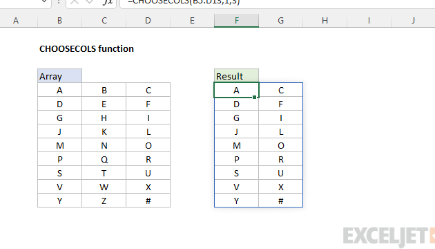Select column header H
This screenshot has height=249, width=435.
(325, 21)
